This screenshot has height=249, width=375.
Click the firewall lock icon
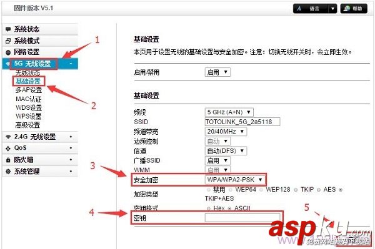pyautogui.click(x=8, y=160)
